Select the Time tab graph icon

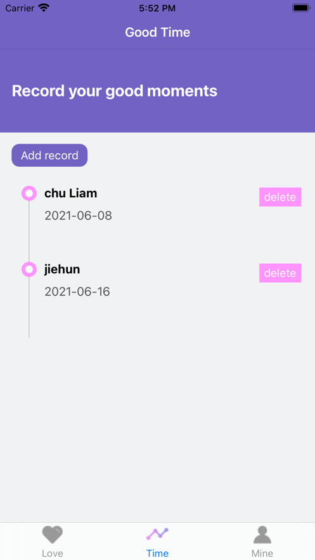(157, 534)
